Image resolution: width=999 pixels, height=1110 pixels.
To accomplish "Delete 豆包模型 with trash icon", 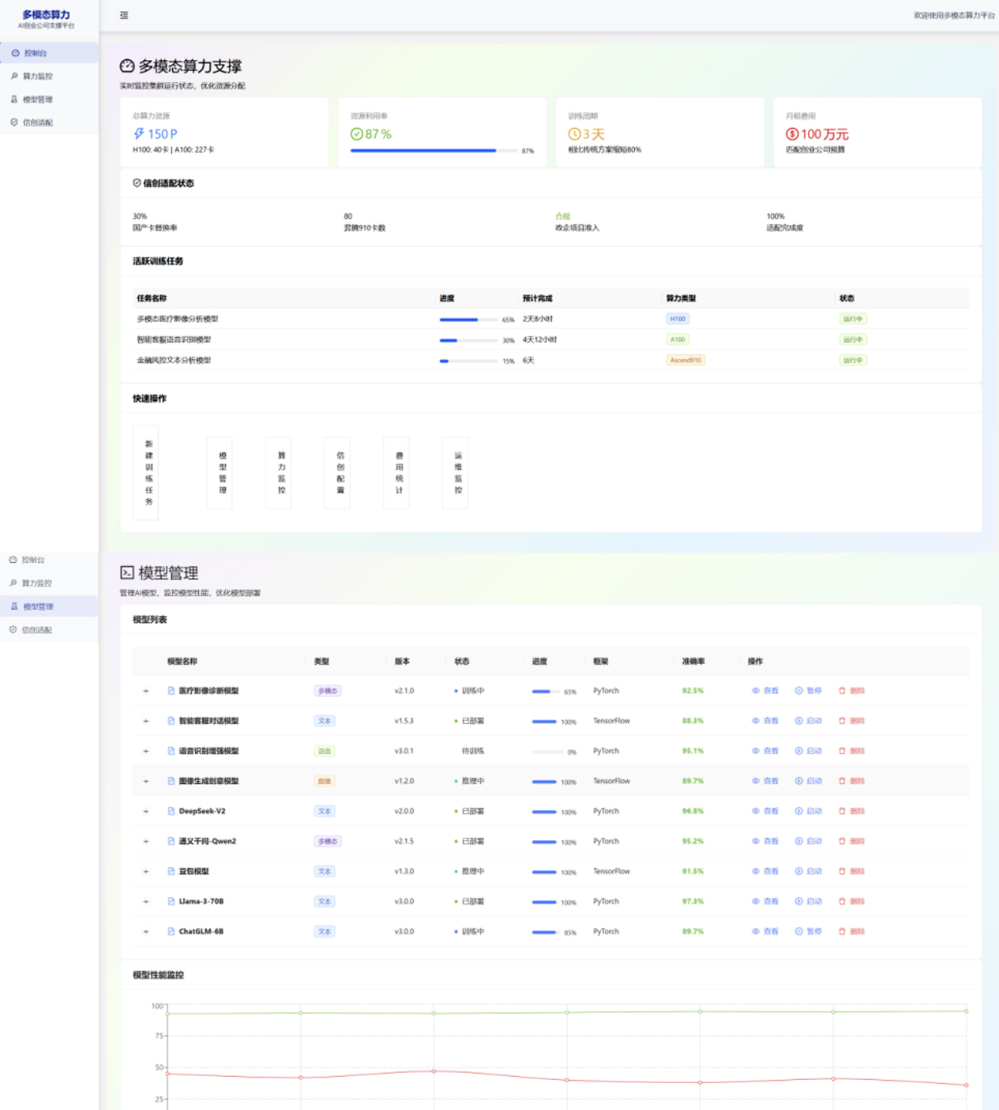I will (852, 871).
